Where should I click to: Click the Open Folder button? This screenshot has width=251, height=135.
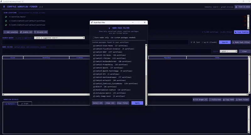click(242, 100)
